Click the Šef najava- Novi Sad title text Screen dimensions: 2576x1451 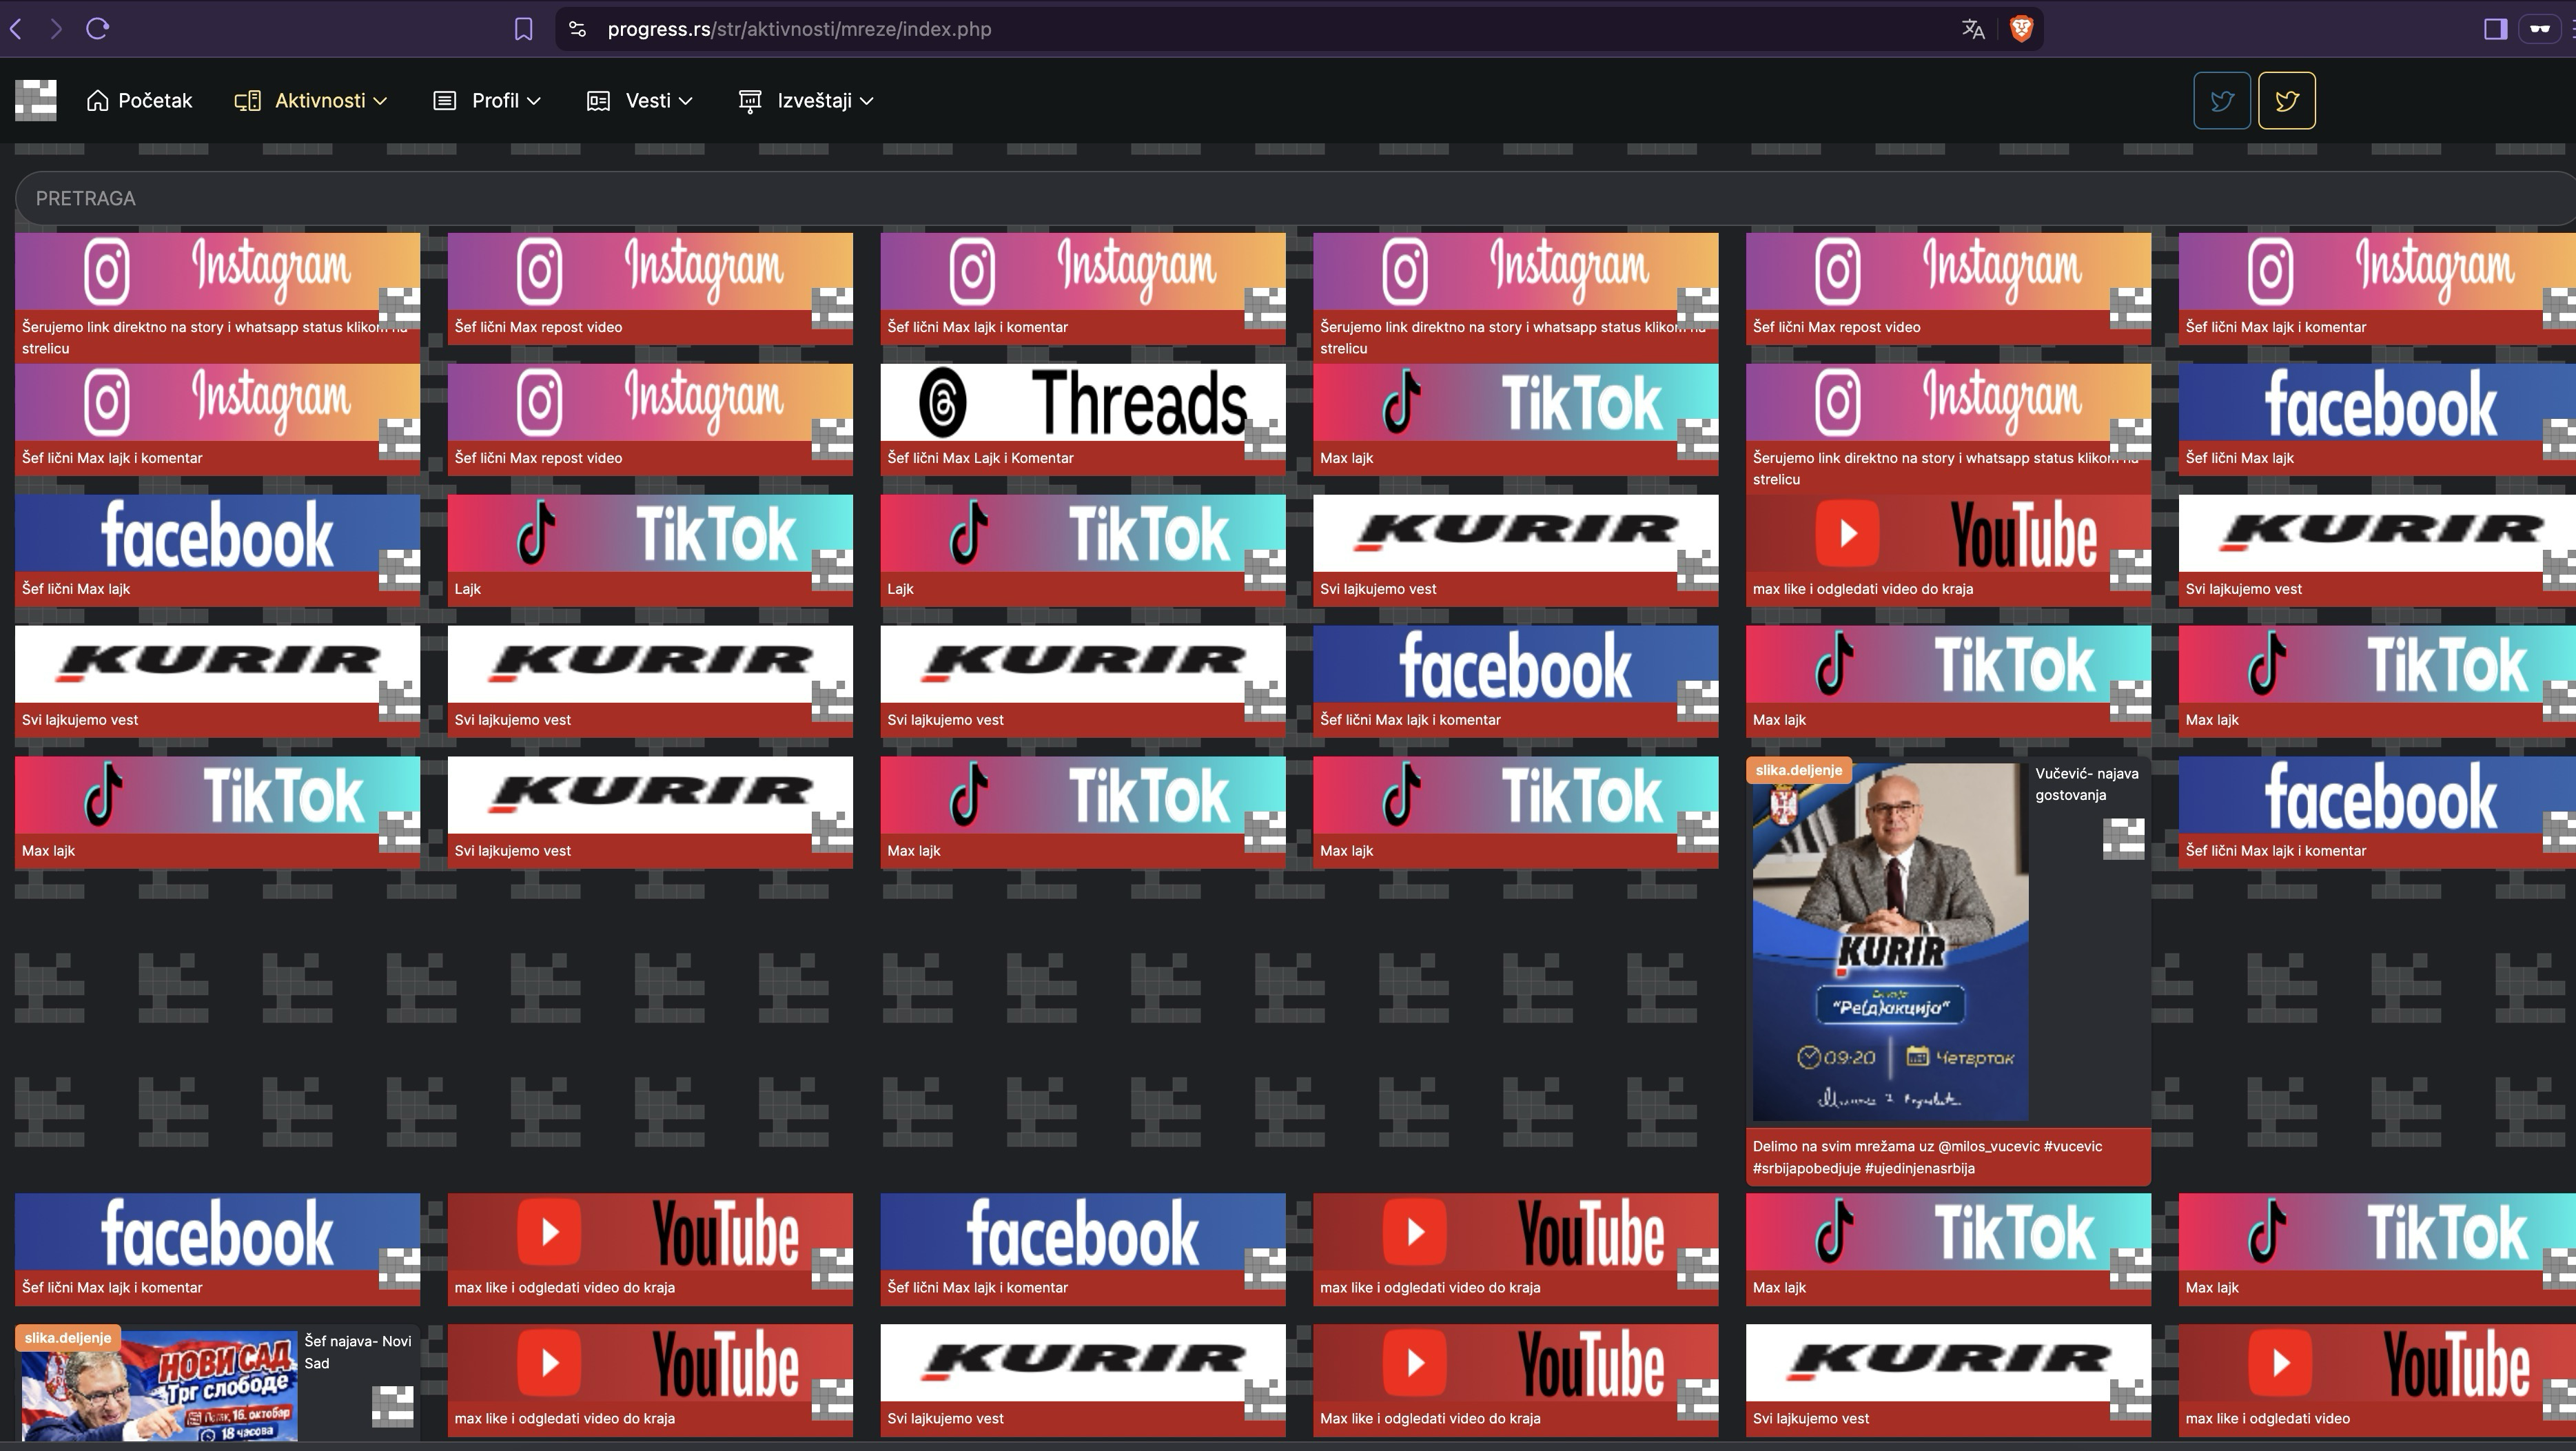coord(358,1352)
